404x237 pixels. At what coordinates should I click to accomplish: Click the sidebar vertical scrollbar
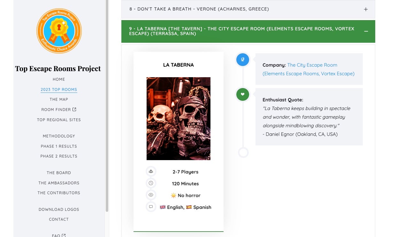[107, 105]
